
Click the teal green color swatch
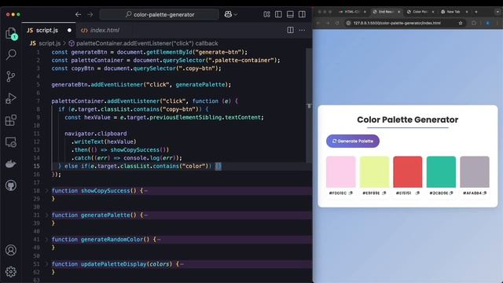click(441, 172)
